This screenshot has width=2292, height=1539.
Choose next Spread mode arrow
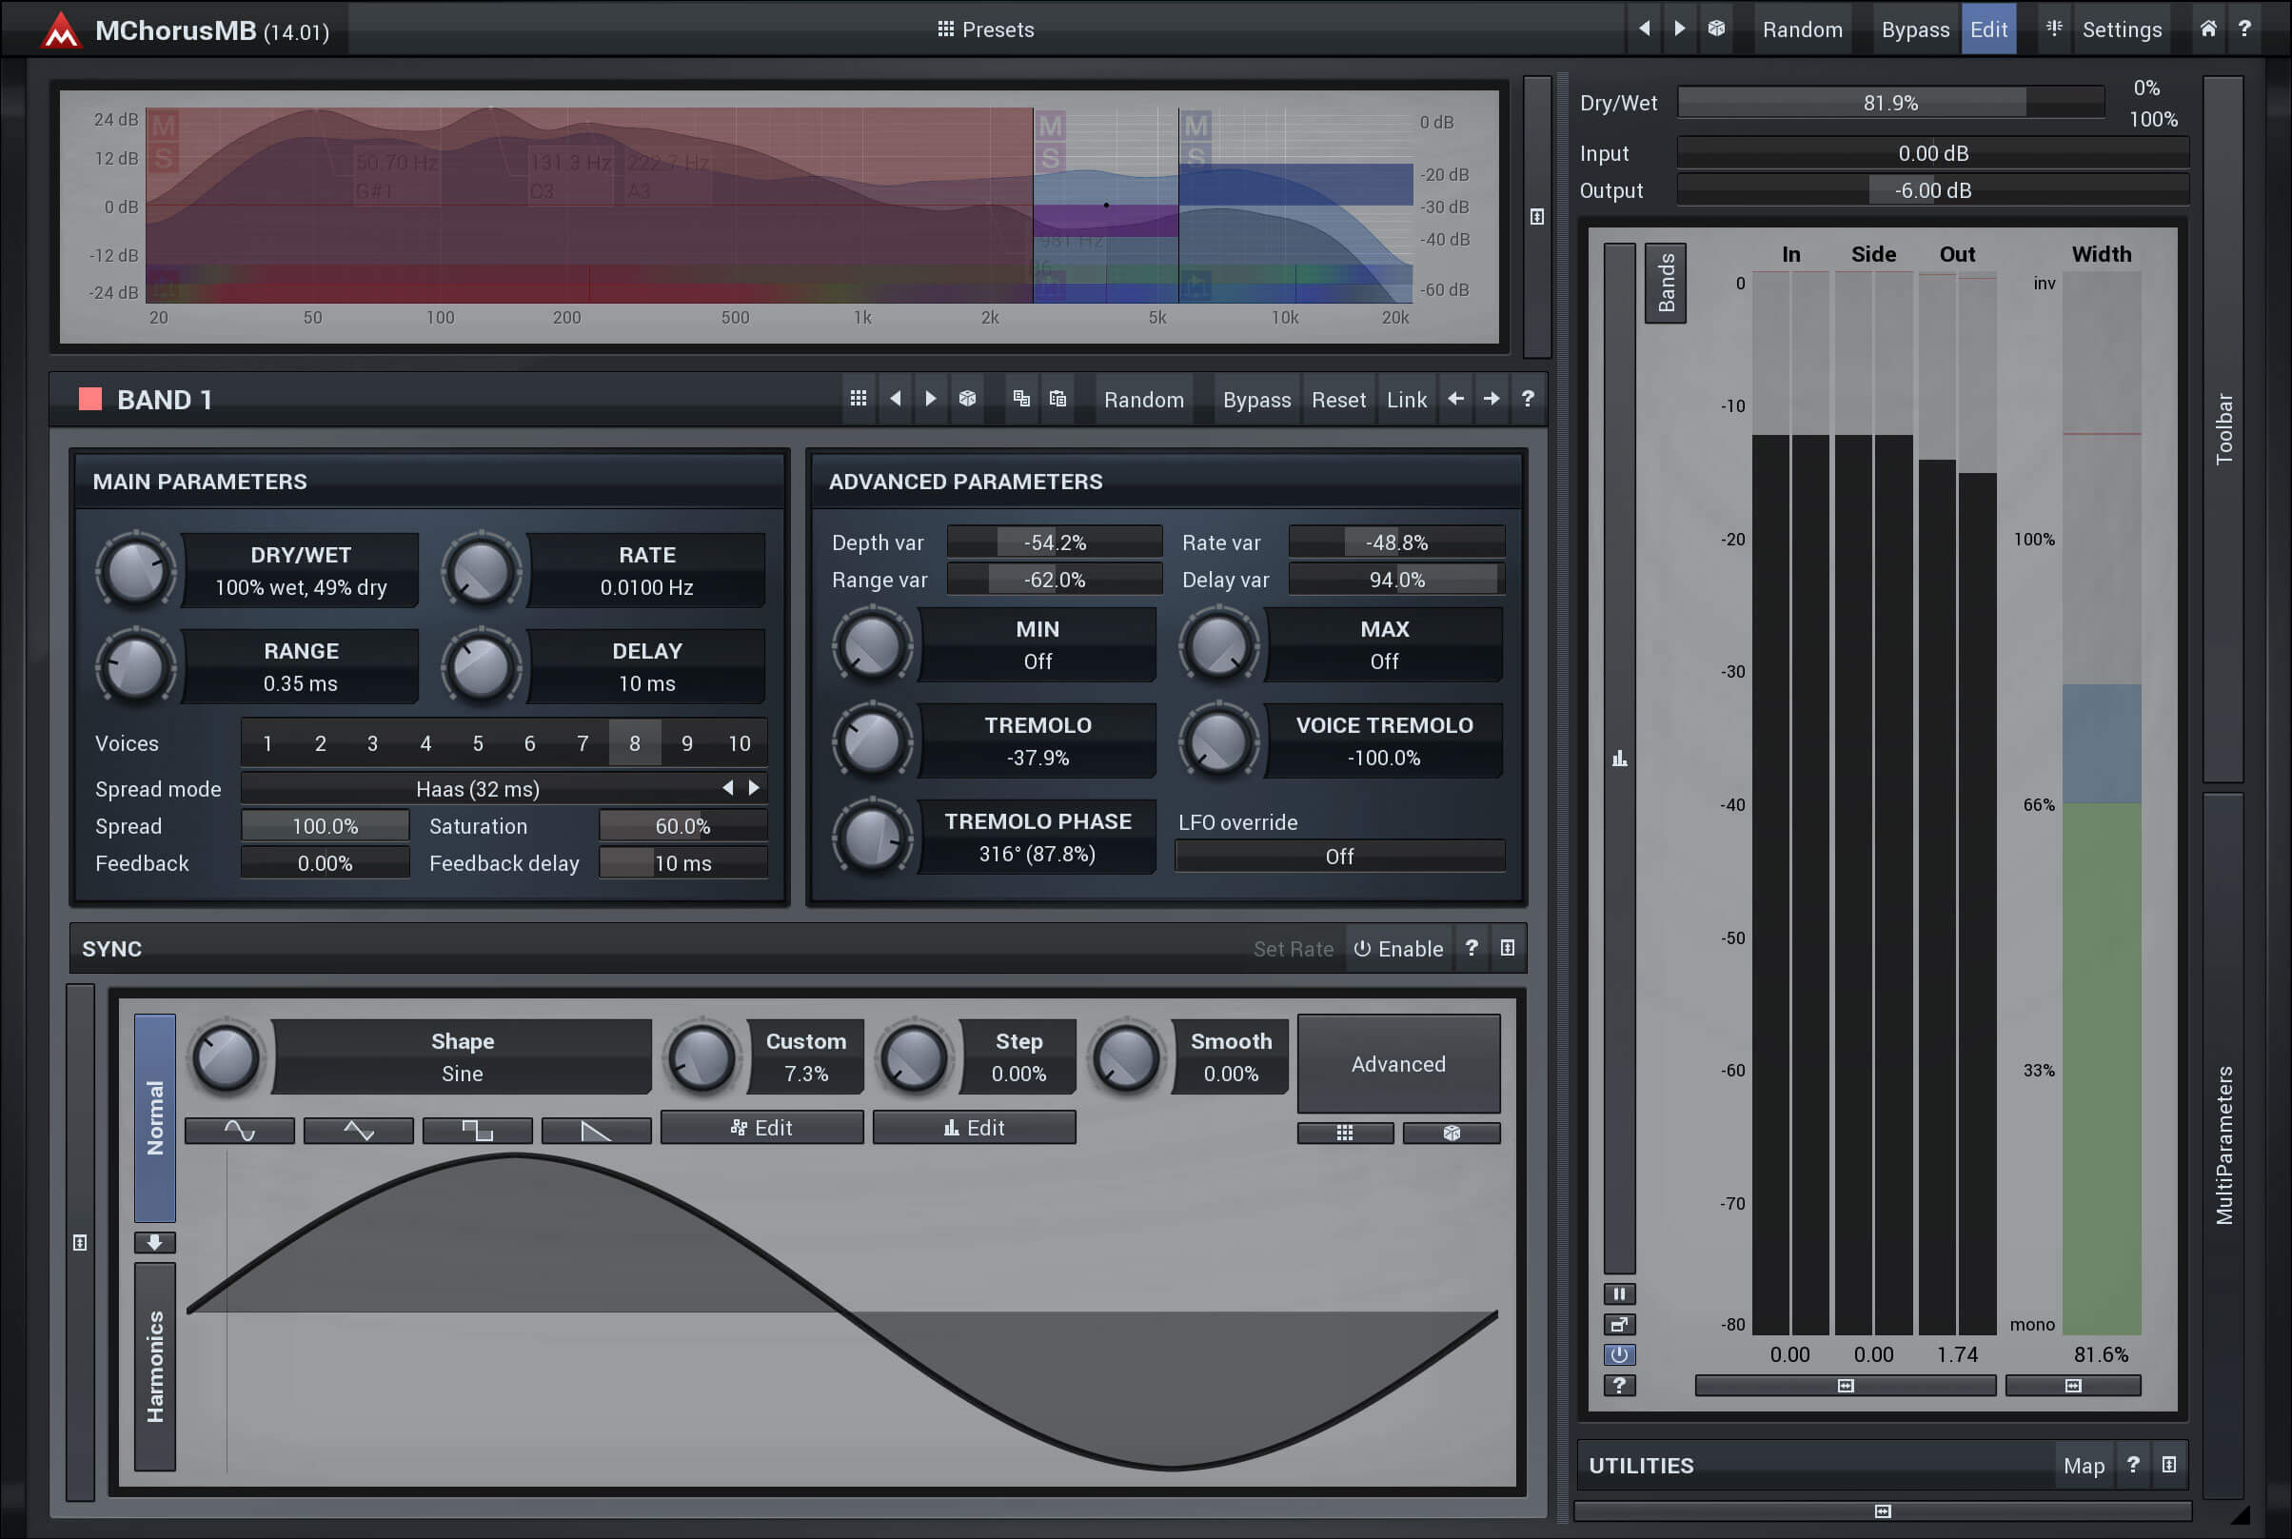pyautogui.click(x=754, y=787)
